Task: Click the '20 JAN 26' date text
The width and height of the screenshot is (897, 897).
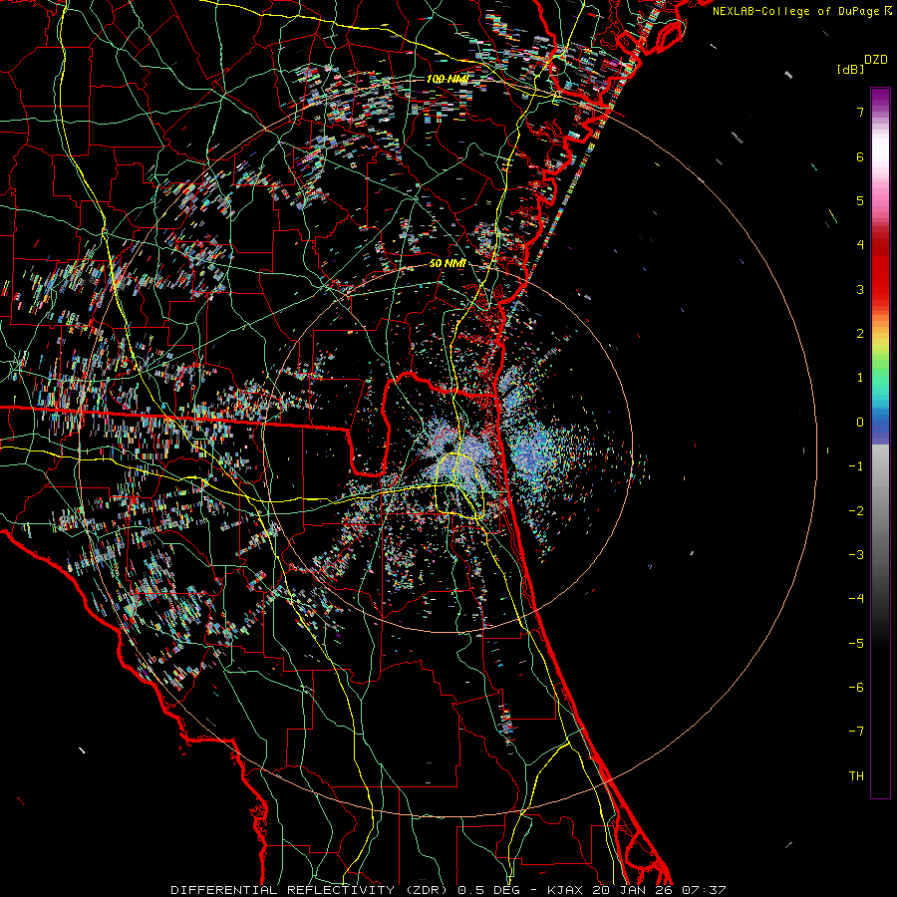Action: point(631,890)
